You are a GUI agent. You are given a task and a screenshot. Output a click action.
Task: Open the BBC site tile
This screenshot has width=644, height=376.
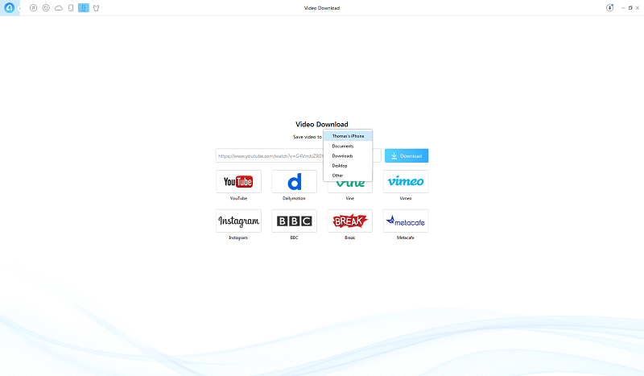[x=294, y=221]
